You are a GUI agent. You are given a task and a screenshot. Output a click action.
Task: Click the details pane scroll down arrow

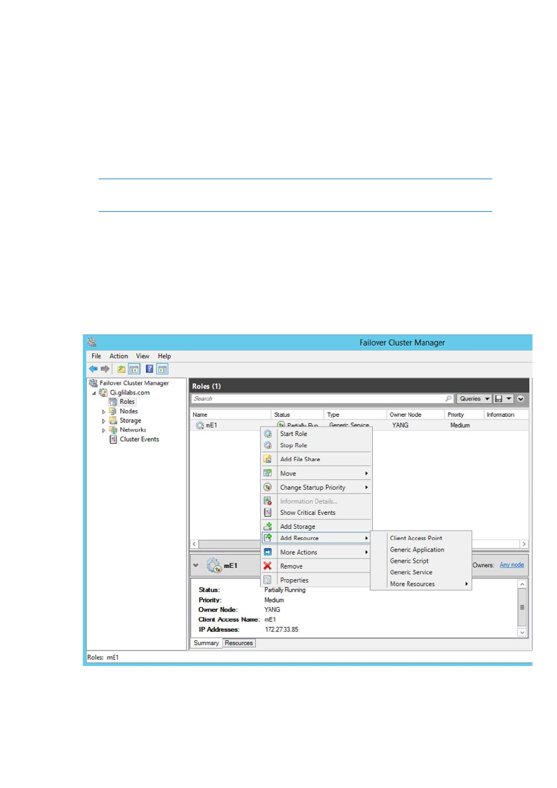pyautogui.click(x=522, y=632)
